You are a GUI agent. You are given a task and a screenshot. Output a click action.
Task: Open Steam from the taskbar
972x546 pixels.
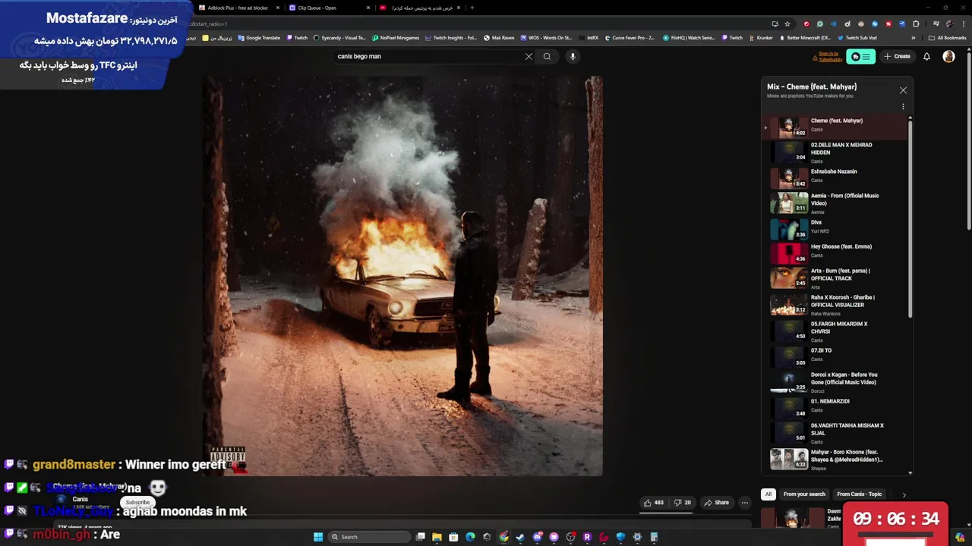tap(520, 537)
